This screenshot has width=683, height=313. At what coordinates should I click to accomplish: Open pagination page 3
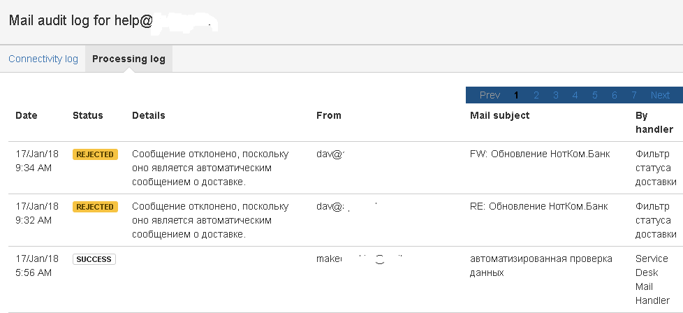(x=556, y=95)
